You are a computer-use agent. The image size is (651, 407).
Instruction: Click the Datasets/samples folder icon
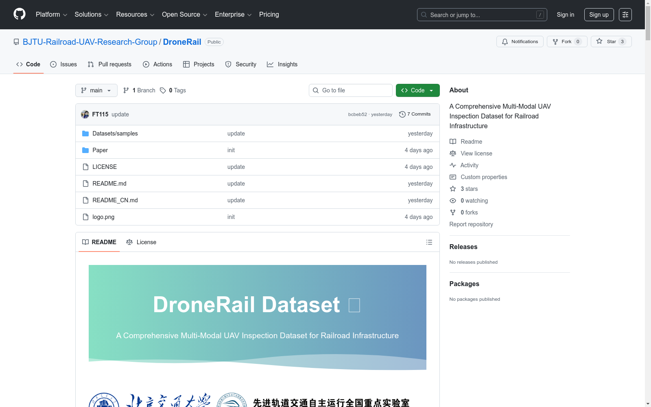point(85,133)
